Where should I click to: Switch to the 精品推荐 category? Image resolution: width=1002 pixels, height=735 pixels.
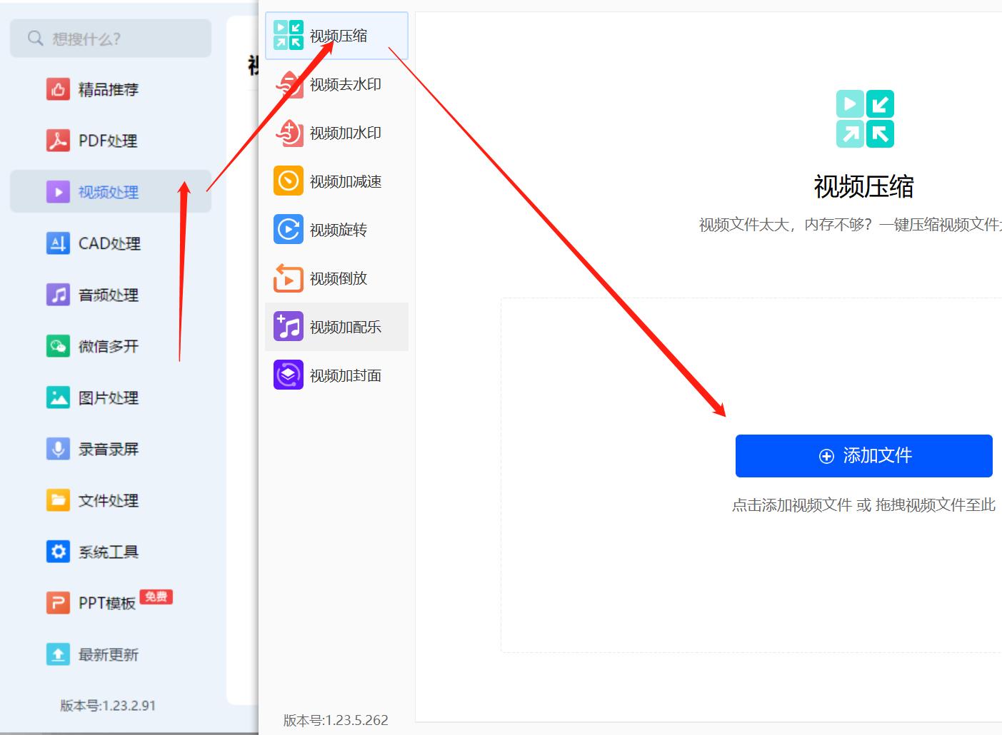point(107,89)
